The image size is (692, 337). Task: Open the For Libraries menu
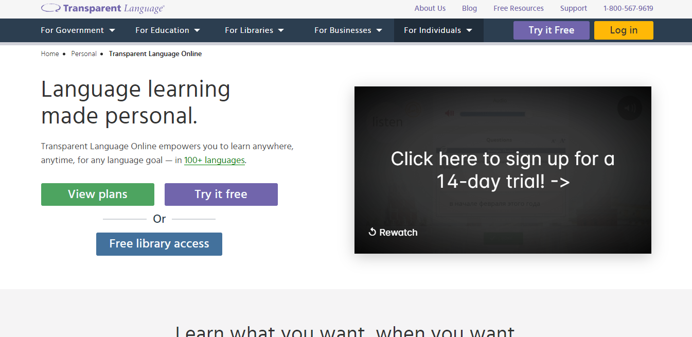254,30
